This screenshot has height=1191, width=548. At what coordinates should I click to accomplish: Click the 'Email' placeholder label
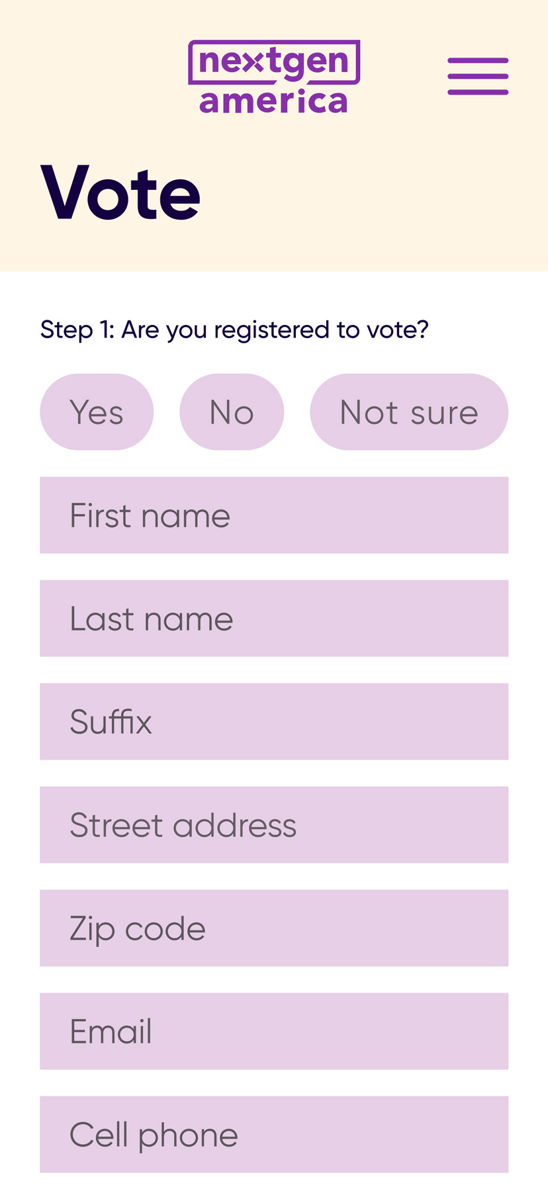pyautogui.click(x=111, y=1032)
